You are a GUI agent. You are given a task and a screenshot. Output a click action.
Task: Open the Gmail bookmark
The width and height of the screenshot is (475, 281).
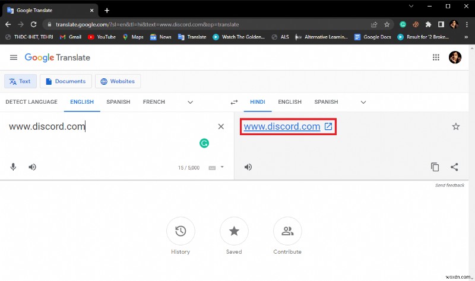(71, 37)
